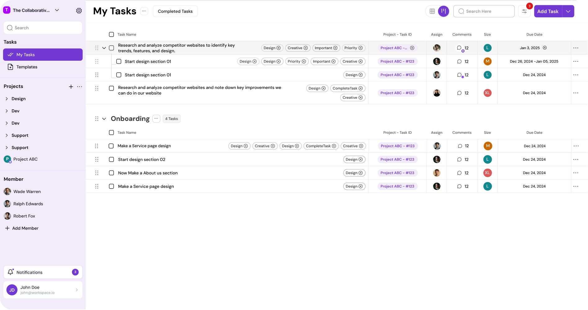Click the M size badge on Make a Service page design
This screenshot has width=588, height=310.
[488, 146]
